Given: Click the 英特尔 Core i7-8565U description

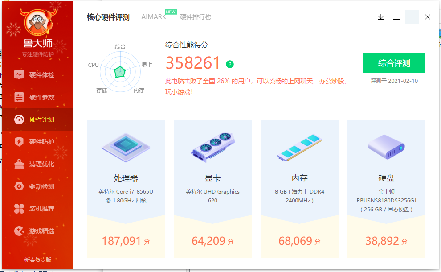Looking at the screenshot, I should pyautogui.click(x=126, y=196).
